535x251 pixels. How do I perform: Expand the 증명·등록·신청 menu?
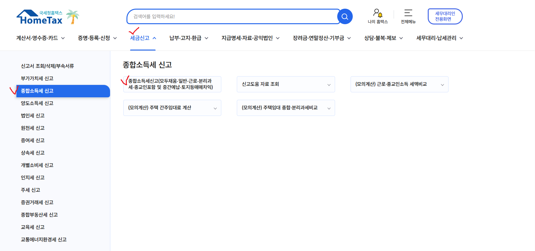click(x=97, y=38)
